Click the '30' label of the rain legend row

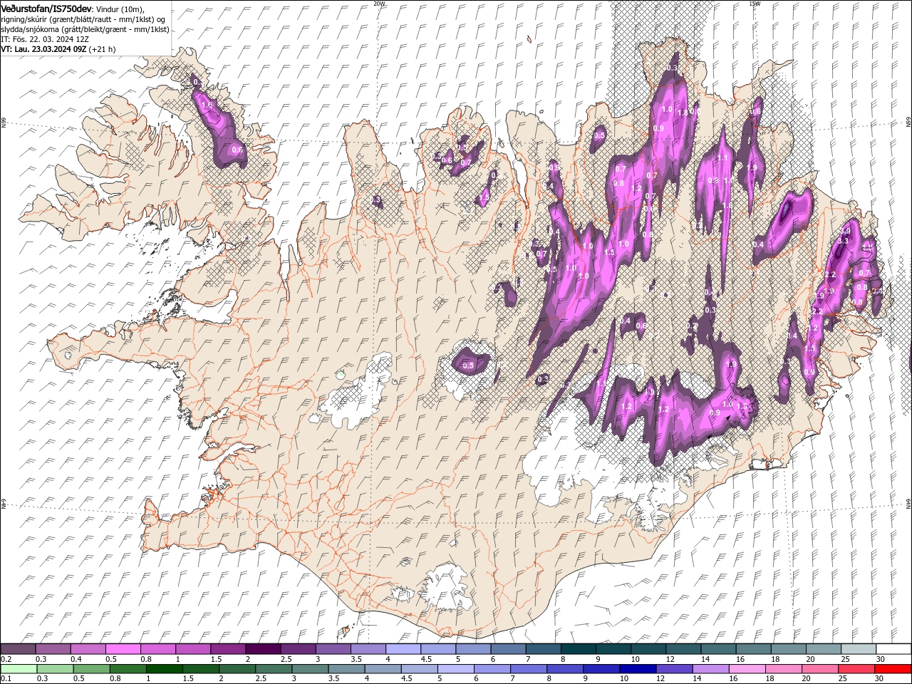click(x=879, y=679)
